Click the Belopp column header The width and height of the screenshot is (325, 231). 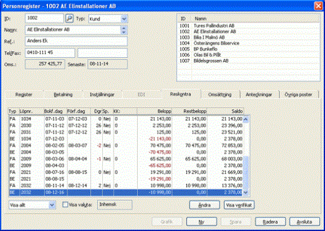(x=155, y=111)
